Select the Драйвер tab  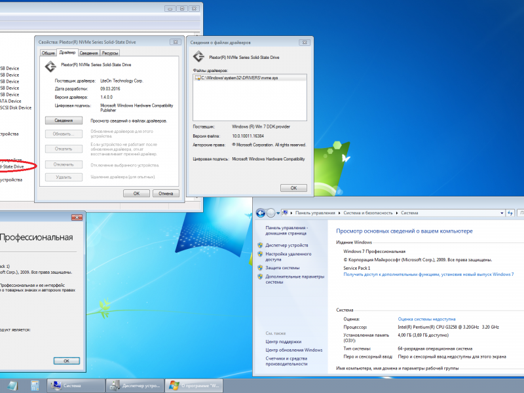click(x=67, y=52)
